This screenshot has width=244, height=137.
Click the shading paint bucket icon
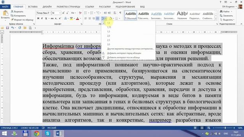[x=111, y=18]
